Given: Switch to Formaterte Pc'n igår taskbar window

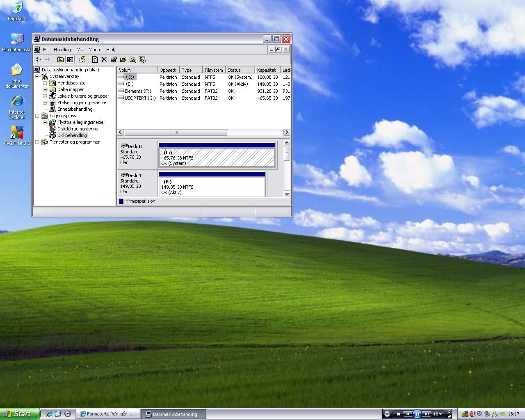Looking at the screenshot, I should coord(108,414).
